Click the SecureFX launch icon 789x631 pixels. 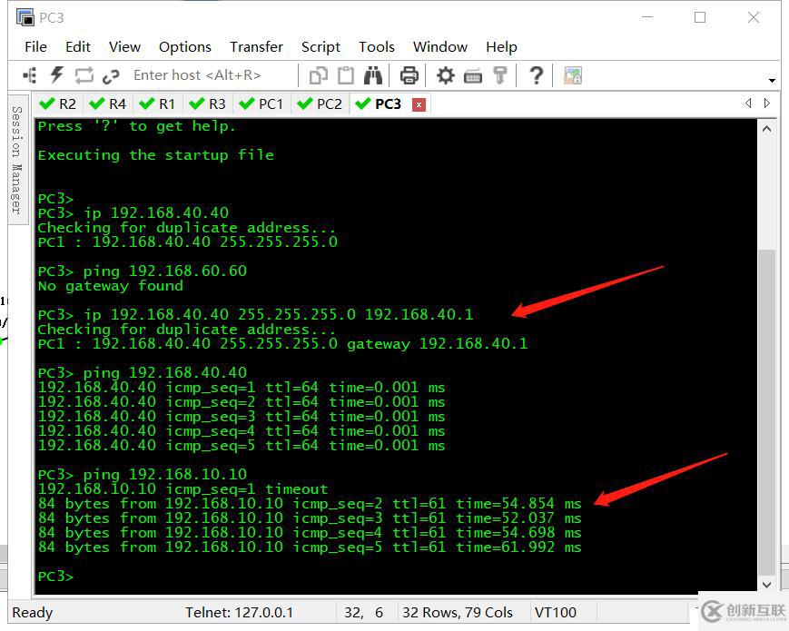tap(573, 75)
